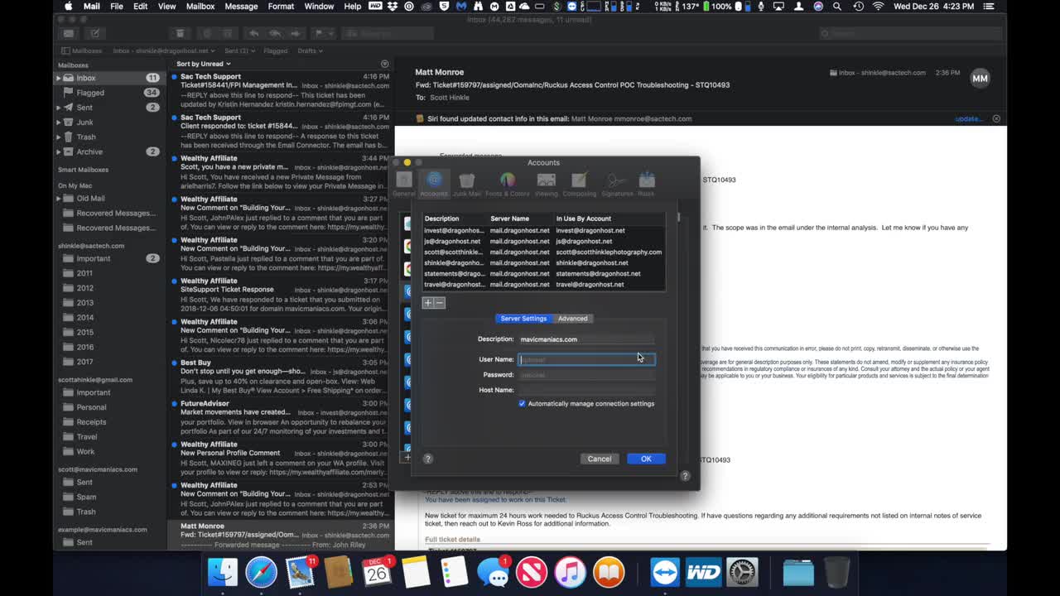Viewport: 1060px width, 596px height.
Task: Click the Description field showing mavicmaniacs.com
Action: (x=586, y=339)
